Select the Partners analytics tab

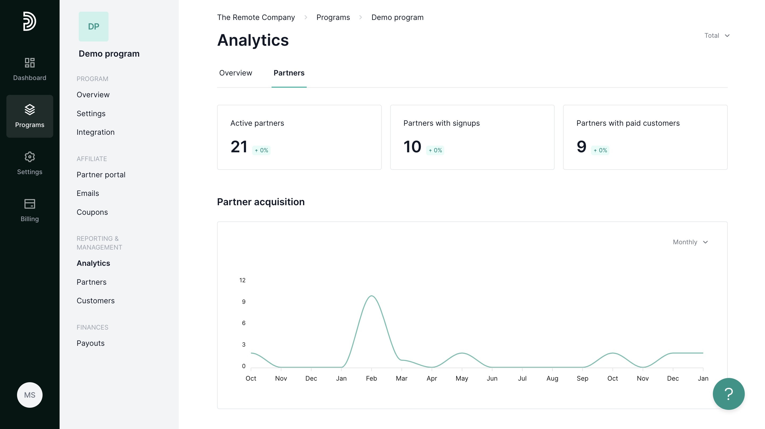tap(289, 73)
